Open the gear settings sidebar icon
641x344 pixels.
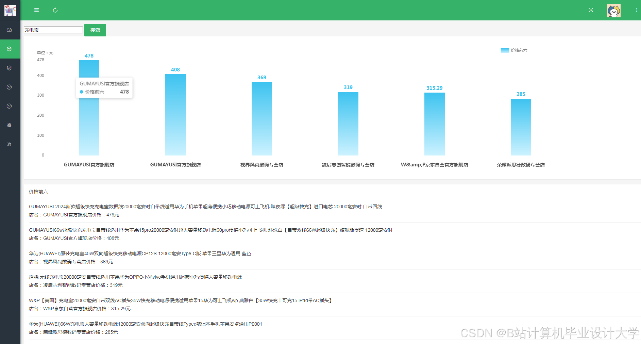pyautogui.click(x=9, y=125)
